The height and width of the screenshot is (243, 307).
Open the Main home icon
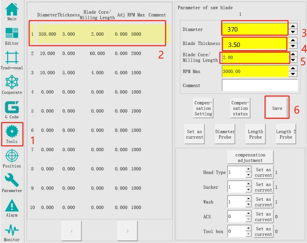click(x=12, y=11)
